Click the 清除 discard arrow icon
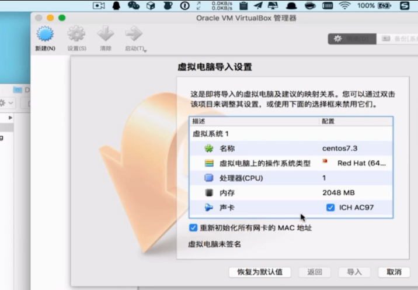Image resolution: width=418 pixels, height=290 pixels. tap(106, 34)
